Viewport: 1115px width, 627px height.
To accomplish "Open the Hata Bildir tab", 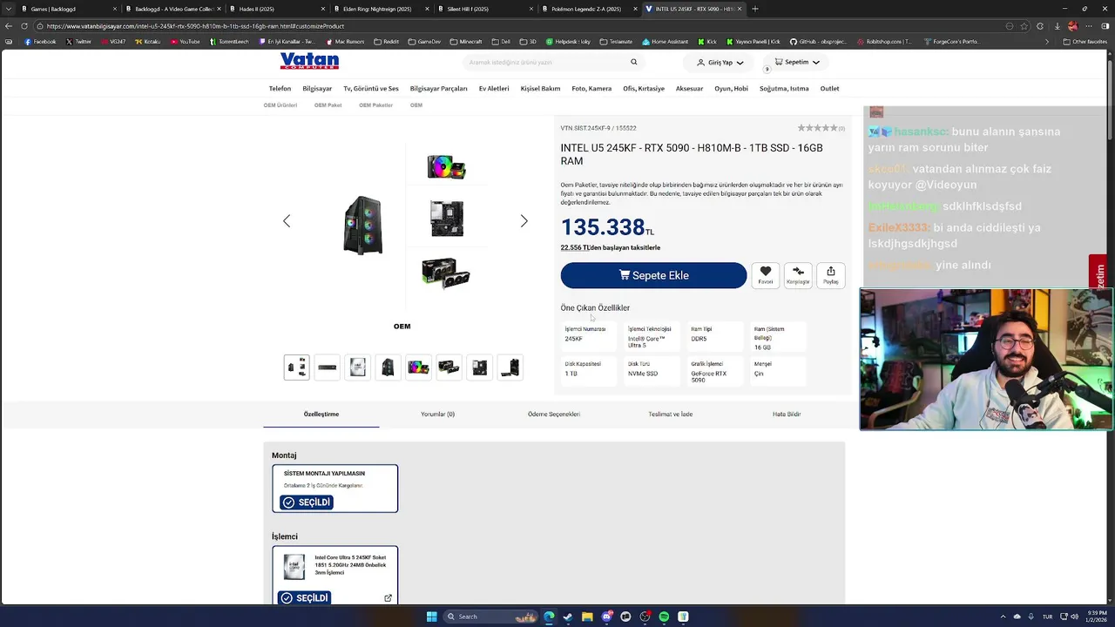I will point(787,414).
